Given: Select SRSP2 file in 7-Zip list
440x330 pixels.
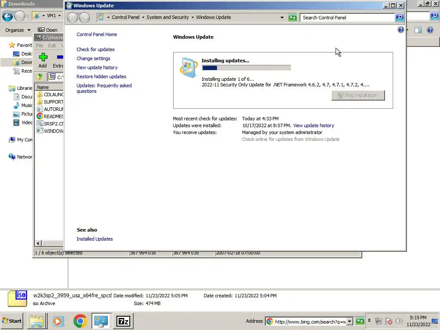Looking at the screenshot, I should pyautogui.click(x=50, y=124).
